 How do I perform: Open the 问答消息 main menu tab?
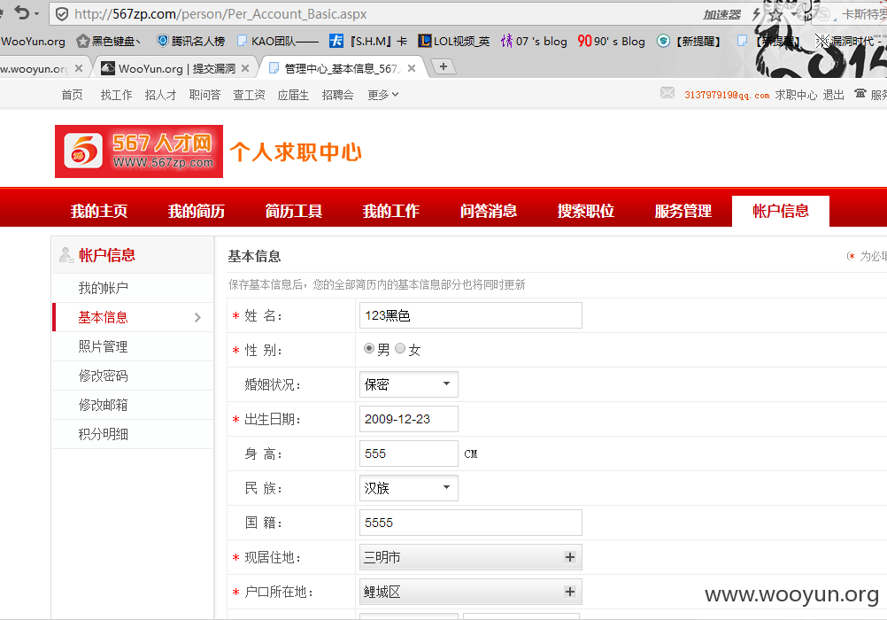click(488, 211)
